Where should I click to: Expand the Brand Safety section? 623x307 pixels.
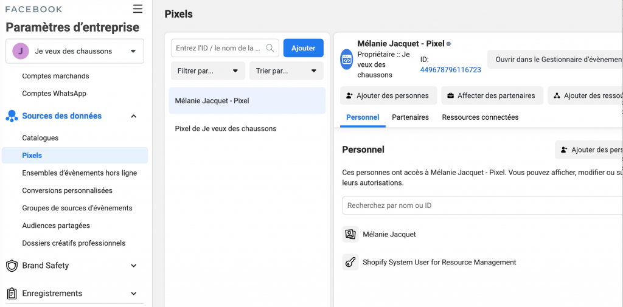click(x=134, y=266)
